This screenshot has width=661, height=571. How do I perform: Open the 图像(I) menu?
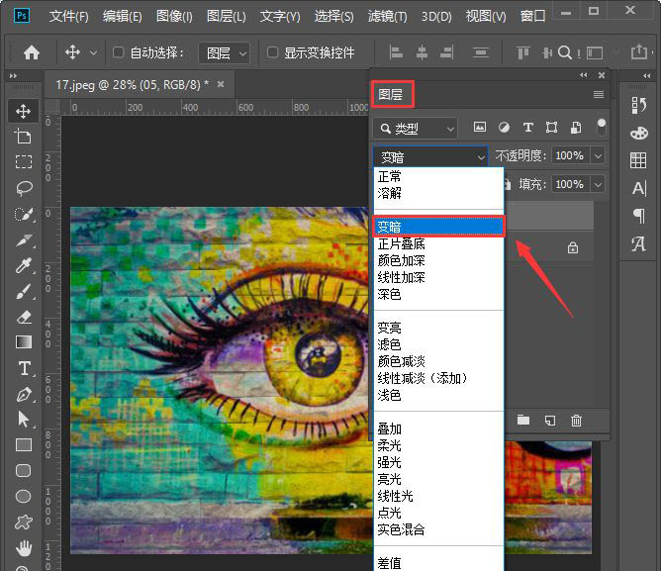click(x=174, y=17)
